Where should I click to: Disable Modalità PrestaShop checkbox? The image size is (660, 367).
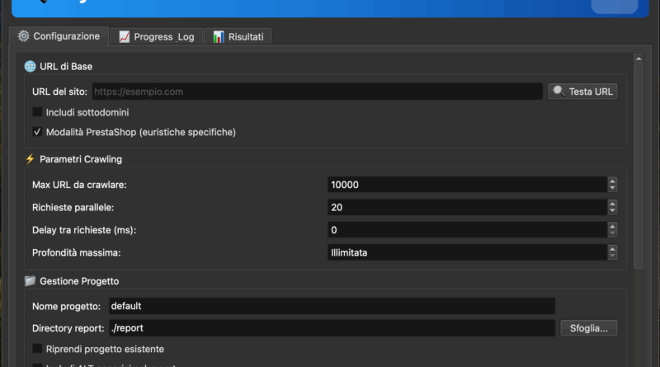tap(37, 132)
